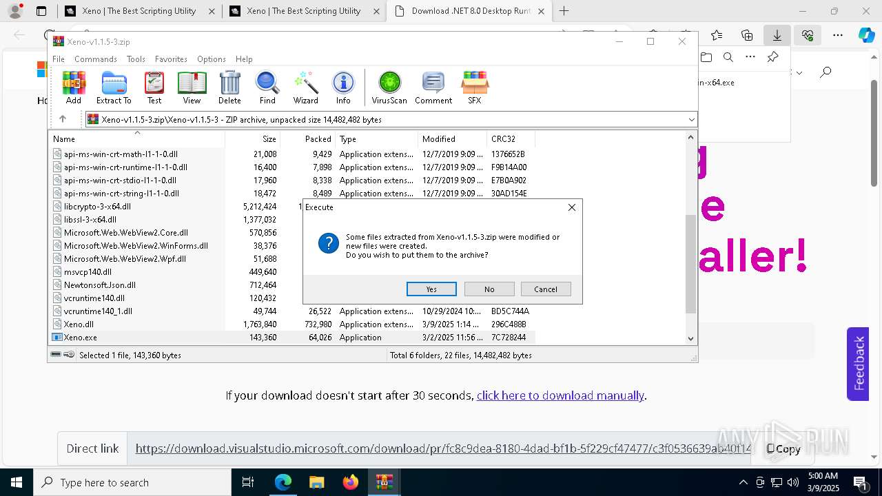Screen dimensions: 882x496
Task: Select Xeno.dll in file list
Action: pos(292,324)
